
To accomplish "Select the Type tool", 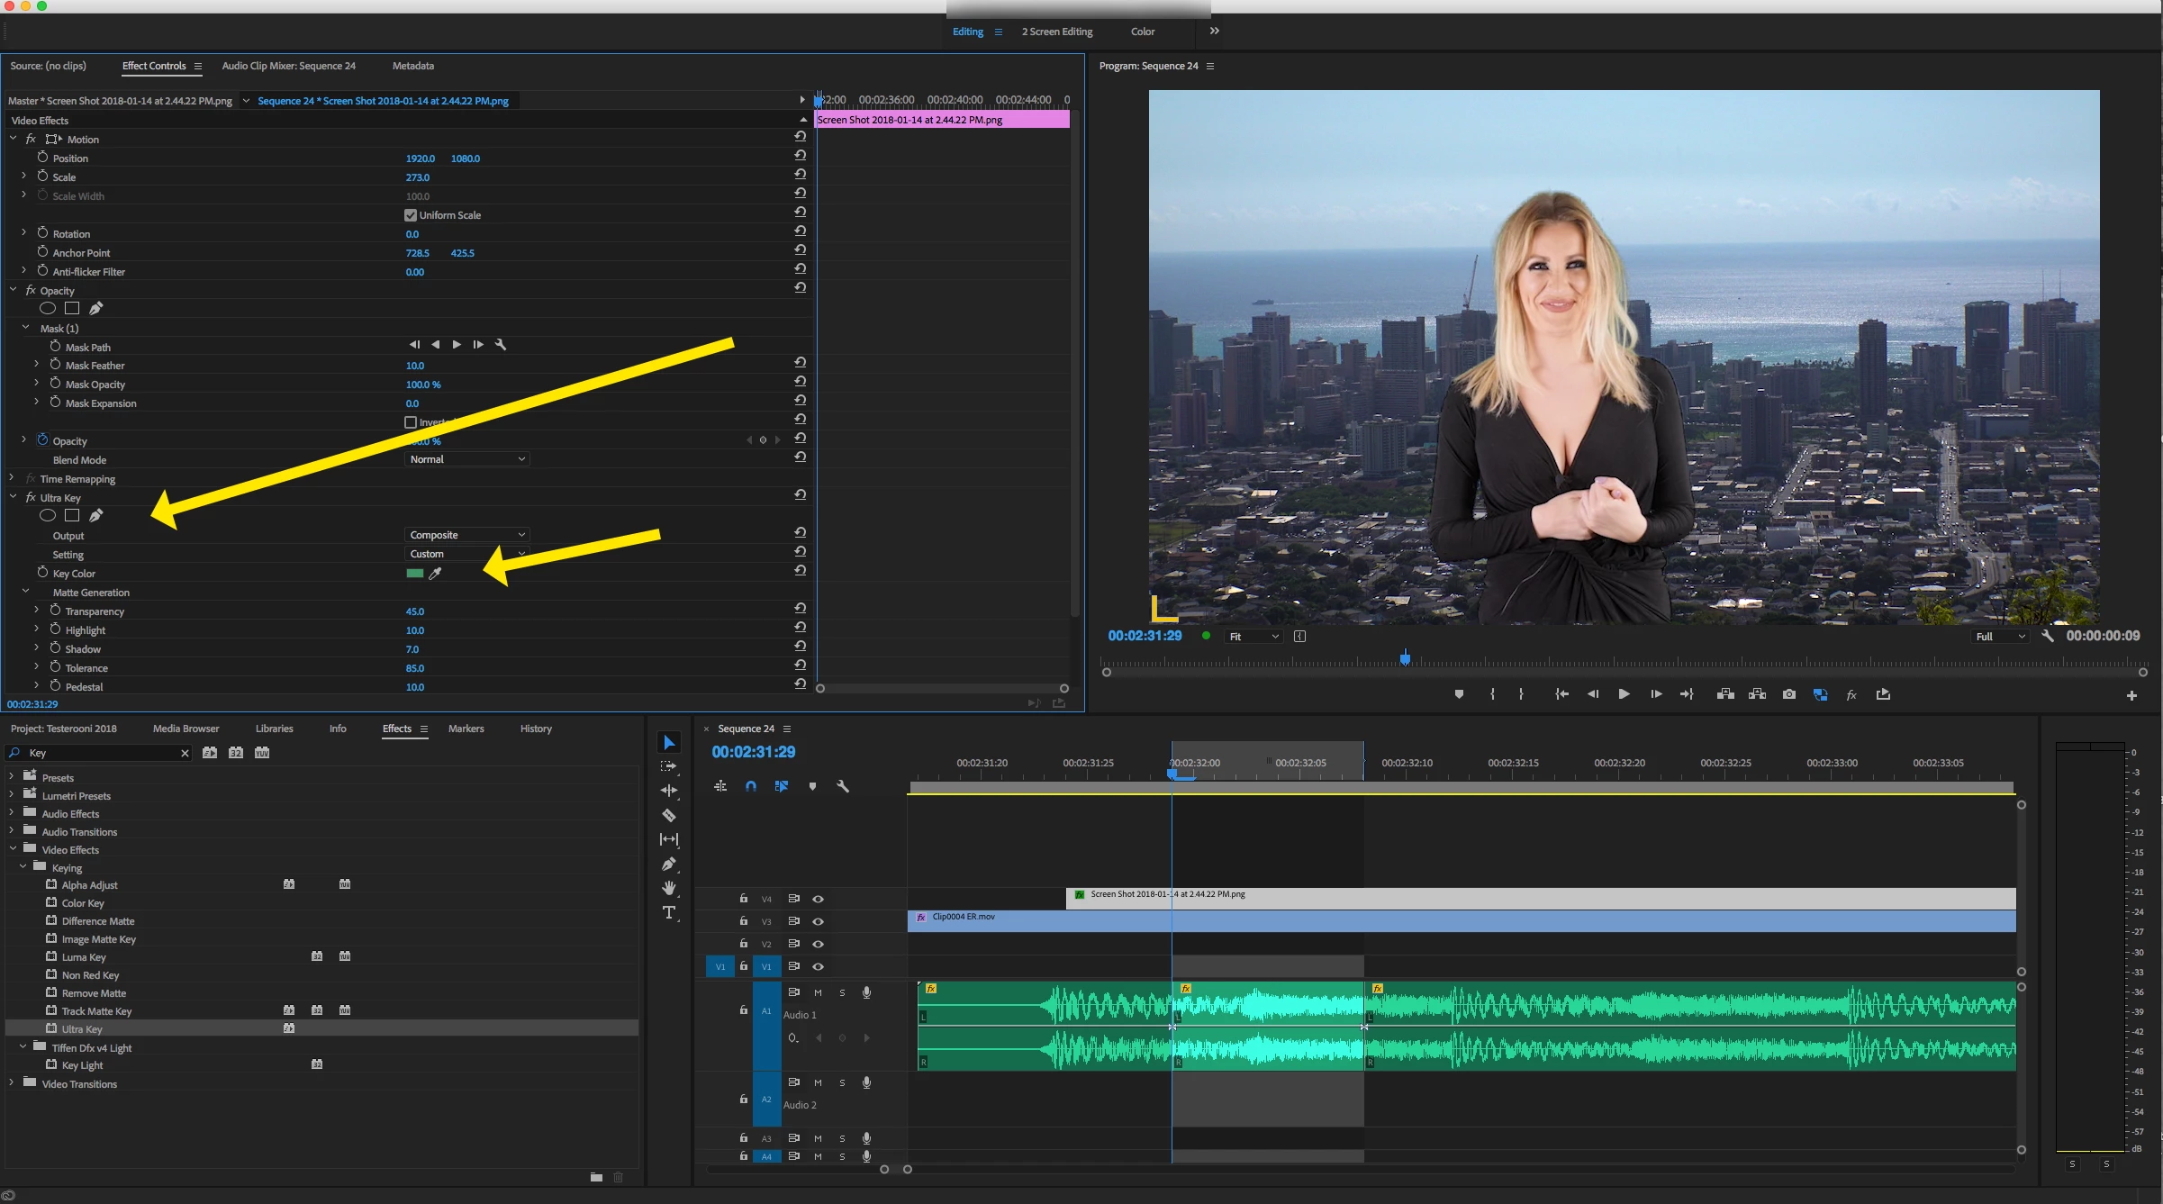I will 668,912.
